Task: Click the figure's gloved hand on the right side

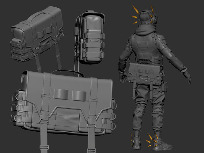Action: pyautogui.click(x=187, y=77)
